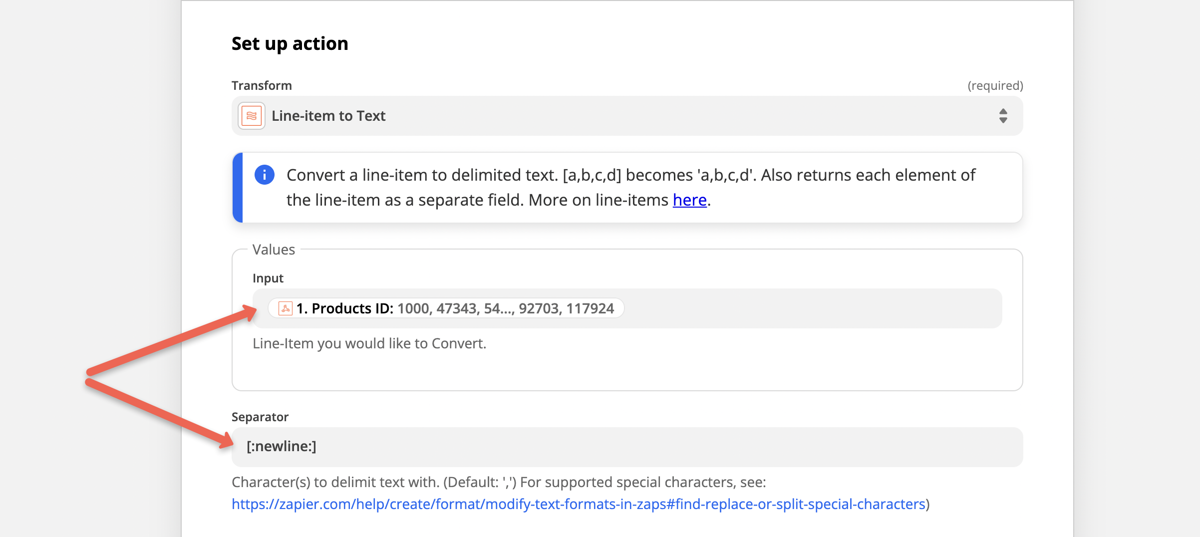Click the Separator field label
The image size is (1200, 537).
260,417
